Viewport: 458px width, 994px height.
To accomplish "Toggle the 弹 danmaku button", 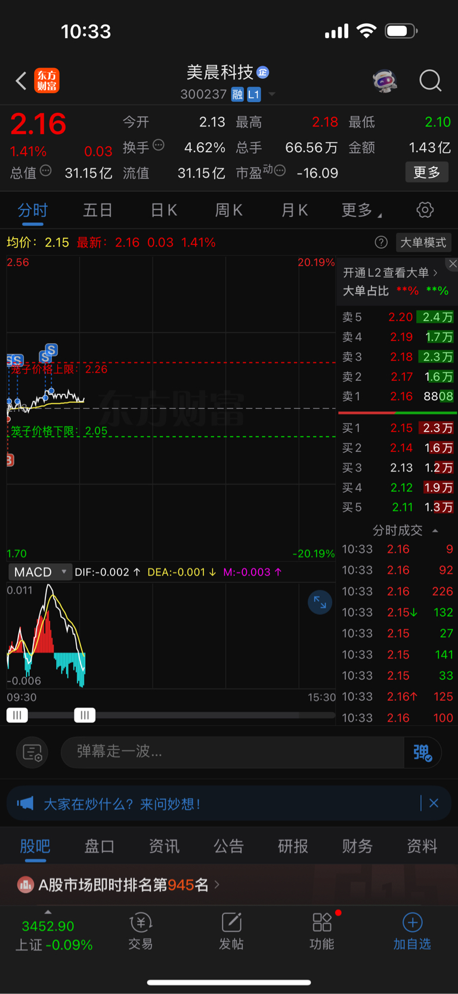I will 423,752.
